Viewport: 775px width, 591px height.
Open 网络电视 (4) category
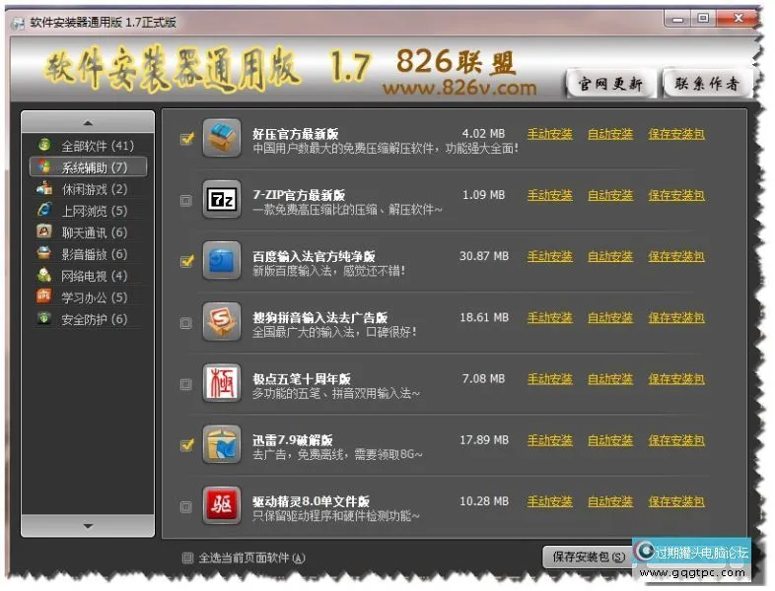click(88, 276)
